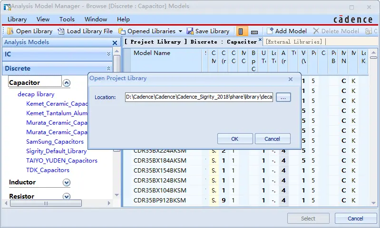Select the Project Library Discrete Capacitor tab

191,42
